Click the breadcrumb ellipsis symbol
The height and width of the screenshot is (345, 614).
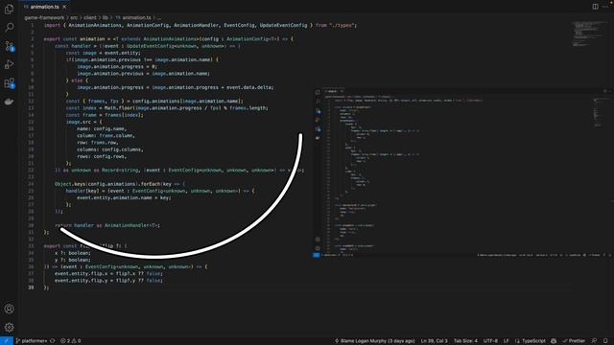point(159,17)
